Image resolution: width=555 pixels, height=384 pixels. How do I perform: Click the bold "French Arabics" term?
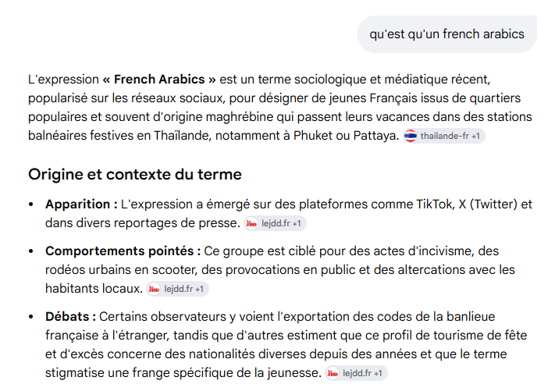[x=159, y=80]
